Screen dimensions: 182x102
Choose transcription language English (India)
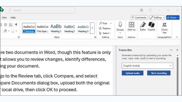coord(147,66)
